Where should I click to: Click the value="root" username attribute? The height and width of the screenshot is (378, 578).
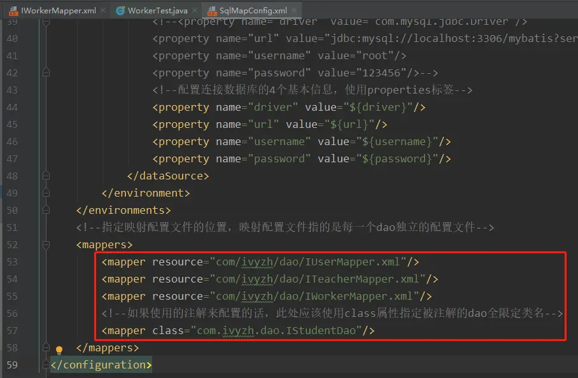tap(358, 55)
